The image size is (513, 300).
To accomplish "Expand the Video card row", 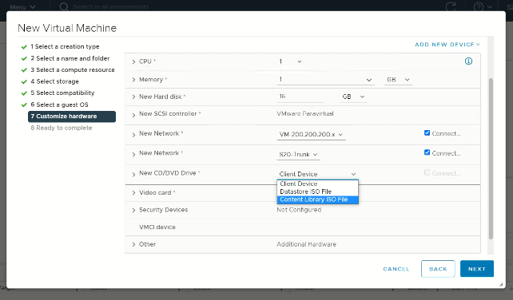I will 133,193.
